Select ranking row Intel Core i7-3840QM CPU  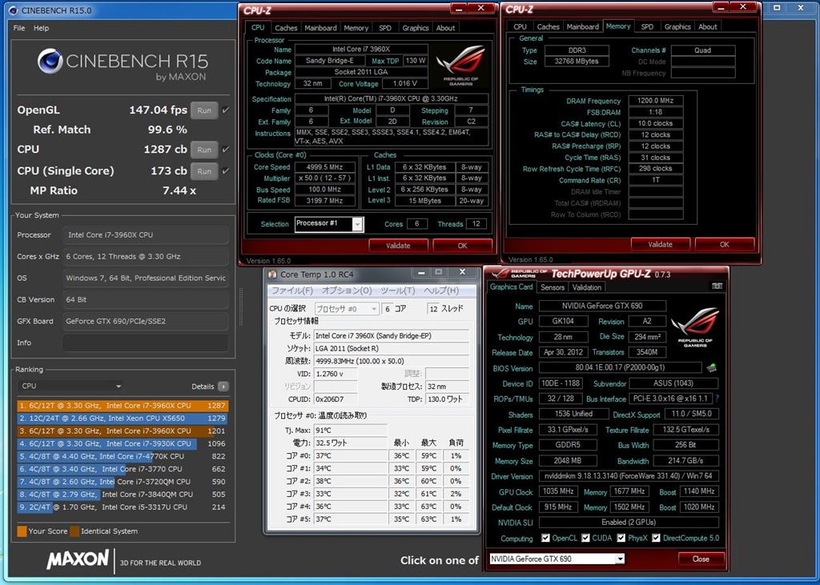(123, 494)
